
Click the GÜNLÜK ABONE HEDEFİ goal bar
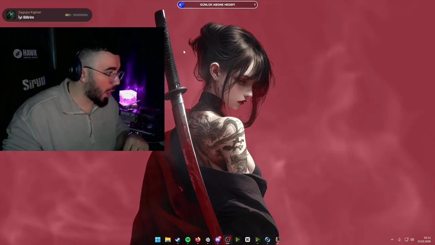click(x=217, y=5)
